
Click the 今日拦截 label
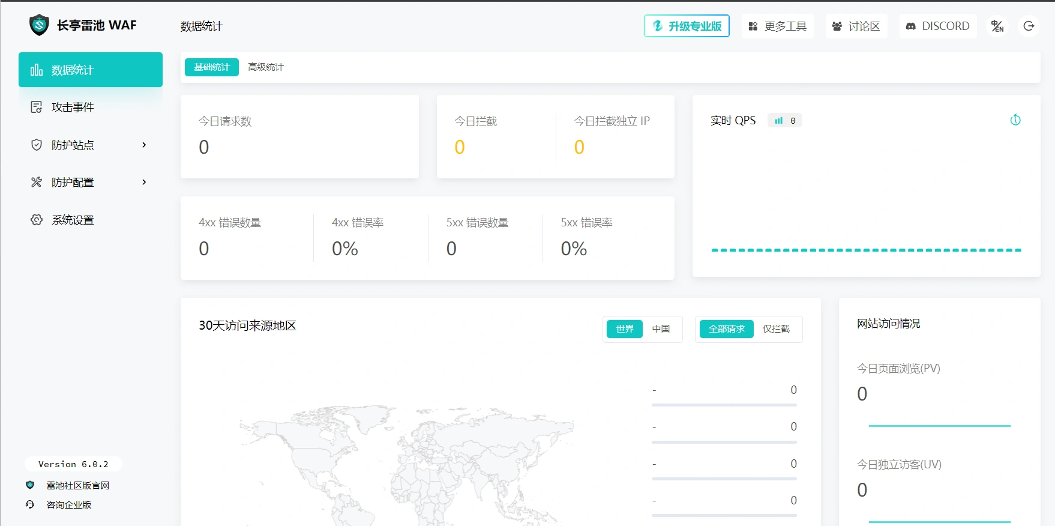(x=476, y=121)
